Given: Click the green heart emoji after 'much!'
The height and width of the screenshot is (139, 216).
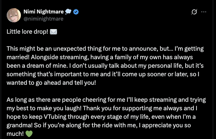Looking at the screenshot, I should tap(29, 134).
